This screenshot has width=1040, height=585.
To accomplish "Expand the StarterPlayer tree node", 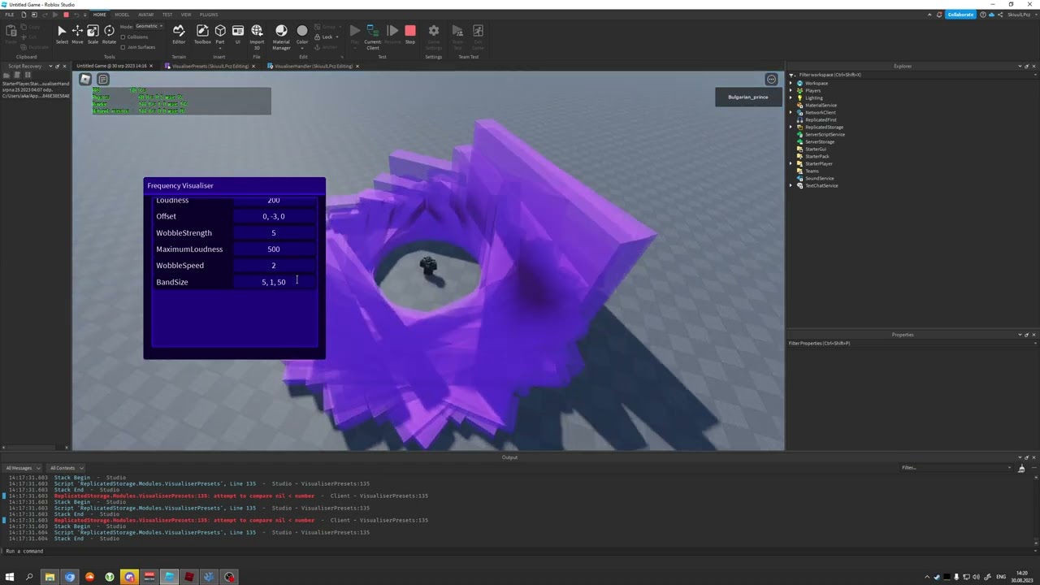I will point(791,163).
